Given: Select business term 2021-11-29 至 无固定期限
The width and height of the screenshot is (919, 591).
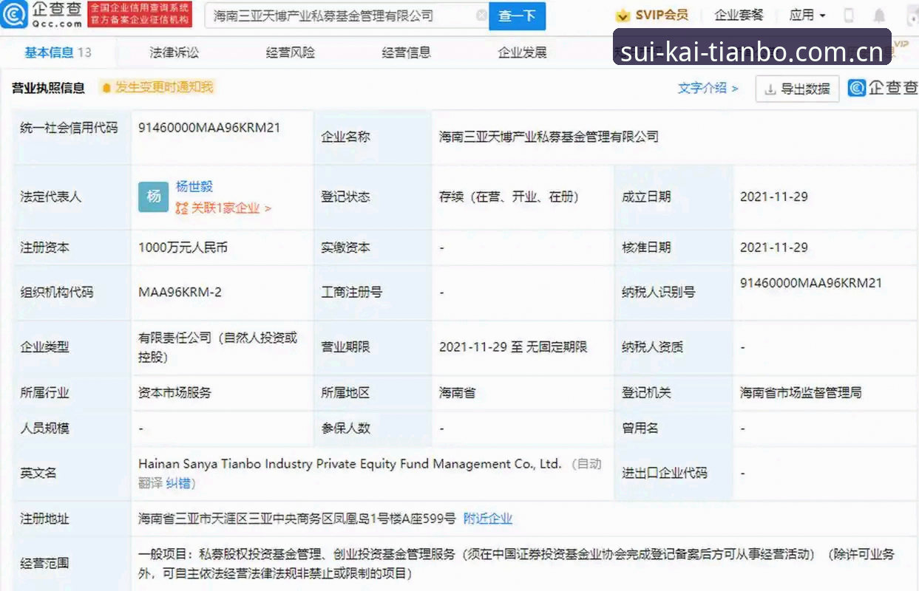Looking at the screenshot, I should pos(513,346).
